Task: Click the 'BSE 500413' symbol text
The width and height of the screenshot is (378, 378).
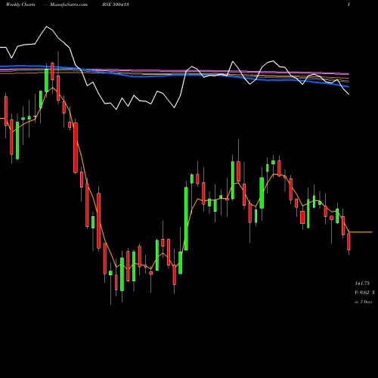Action: pos(116,5)
